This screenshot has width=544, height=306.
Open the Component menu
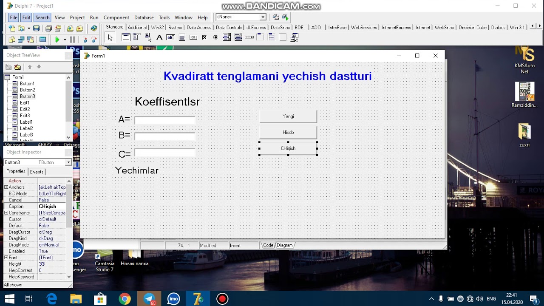[x=116, y=17]
